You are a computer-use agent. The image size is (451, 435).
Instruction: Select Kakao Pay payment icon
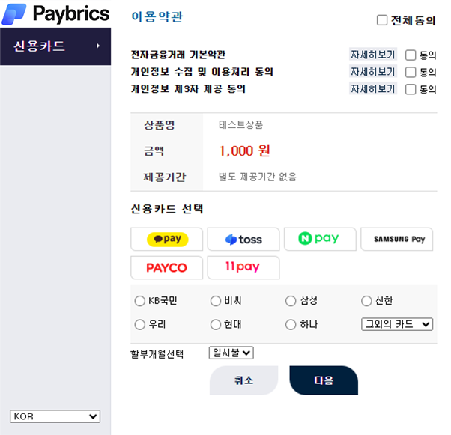[x=167, y=240]
